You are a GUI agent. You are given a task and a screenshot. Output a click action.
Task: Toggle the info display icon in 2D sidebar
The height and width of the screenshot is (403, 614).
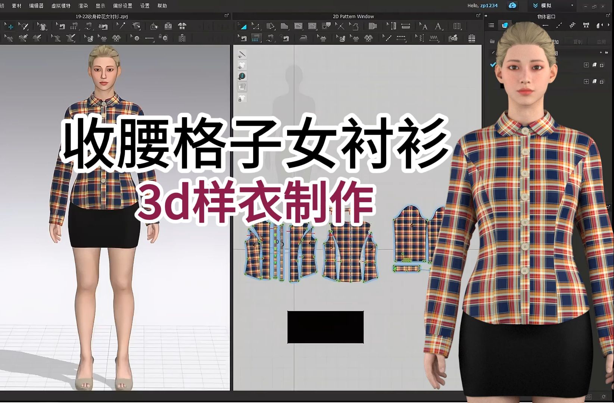coord(242,76)
